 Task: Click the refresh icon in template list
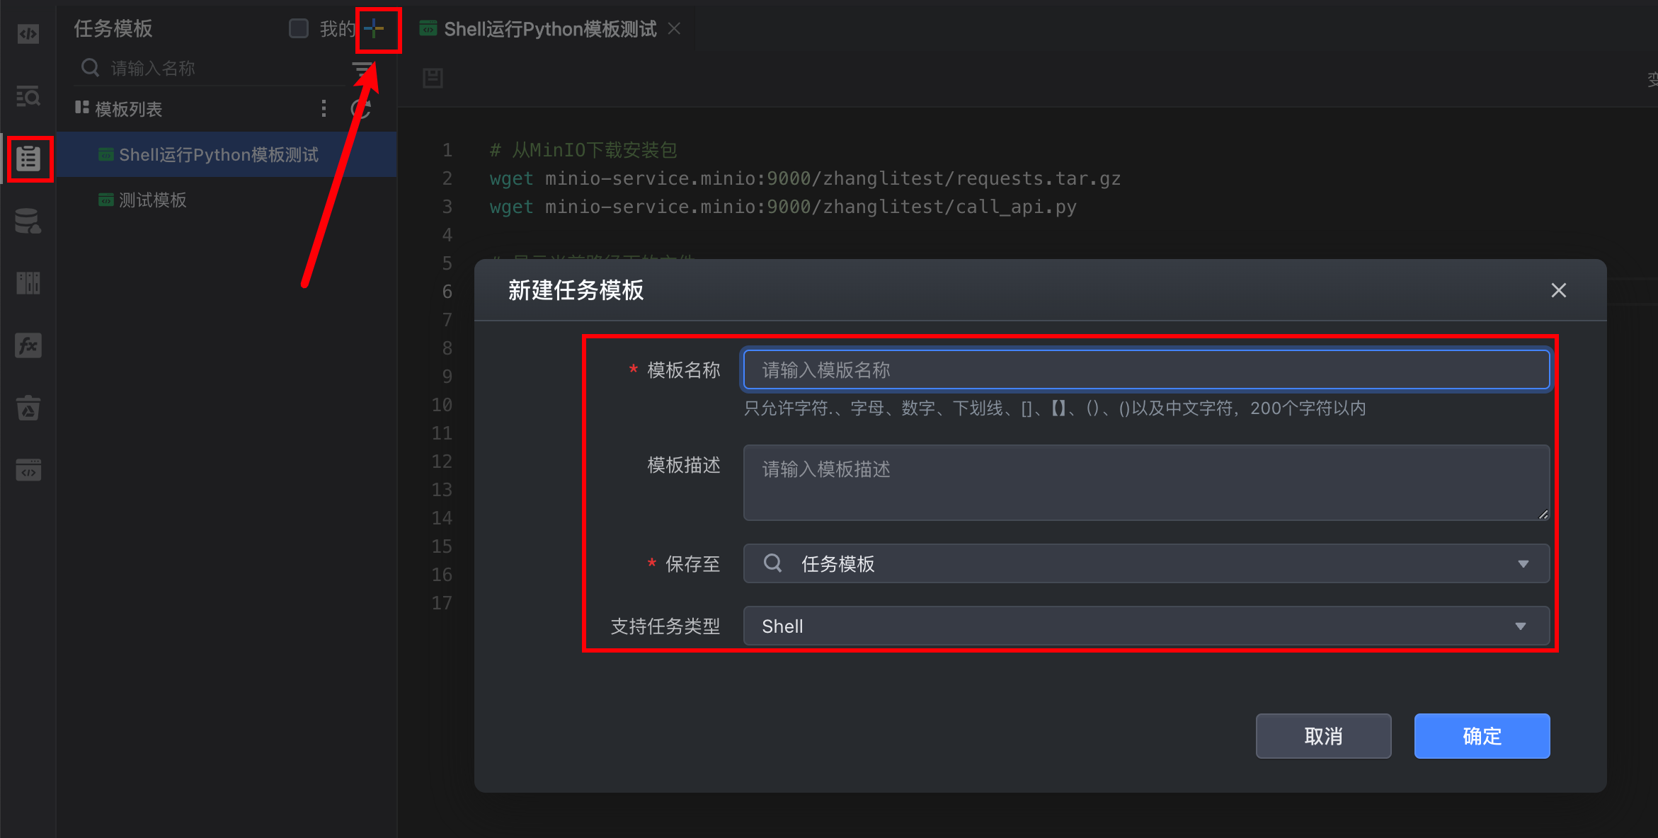tap(361, 108)
